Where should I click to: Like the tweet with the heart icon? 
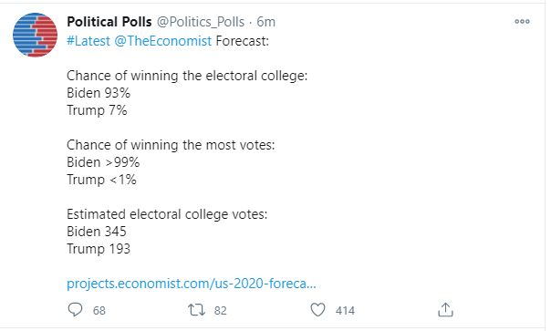click(317, 310)
